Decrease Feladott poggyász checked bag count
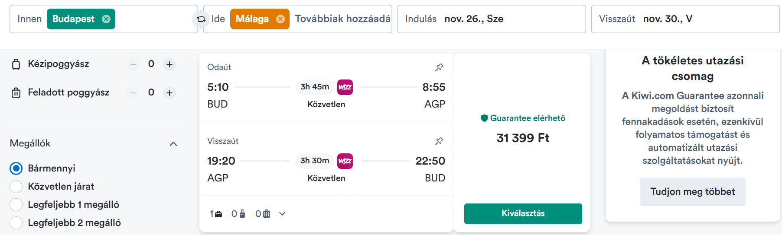Image resolution: width=782 pixels, height=235 pixels. point(133,92)
